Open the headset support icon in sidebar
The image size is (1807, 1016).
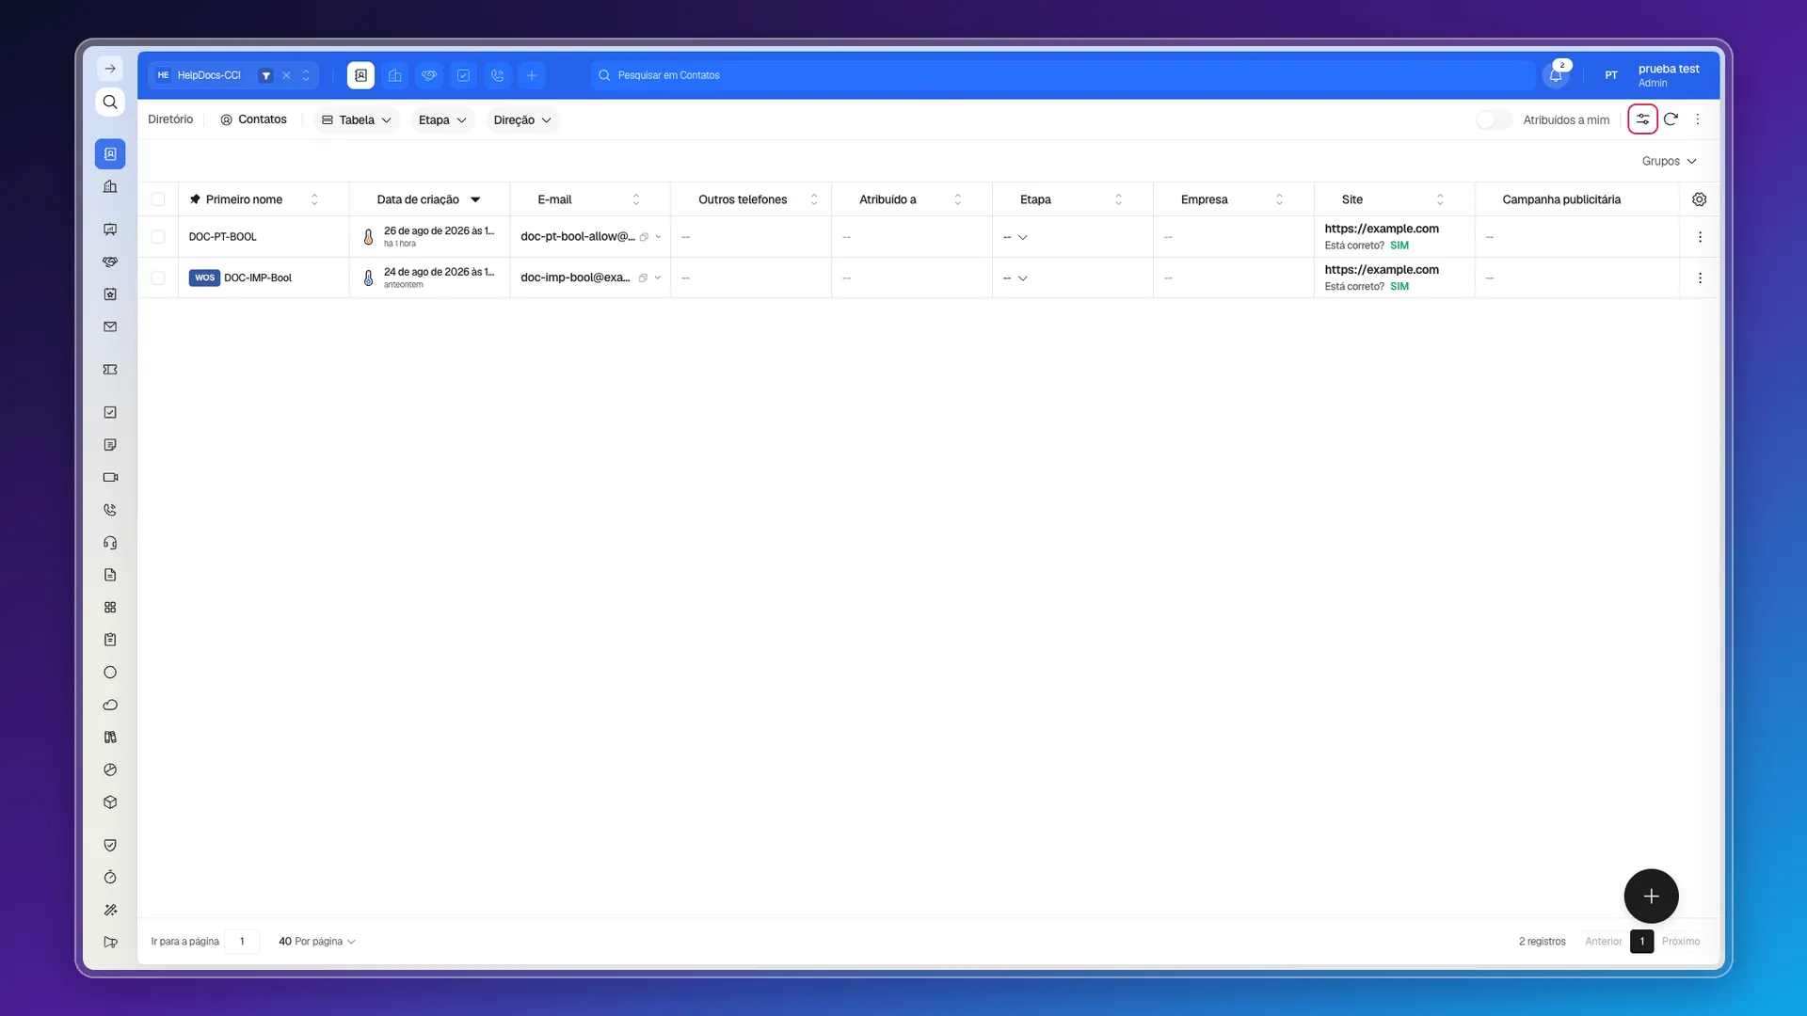click(x=110, y=543)
